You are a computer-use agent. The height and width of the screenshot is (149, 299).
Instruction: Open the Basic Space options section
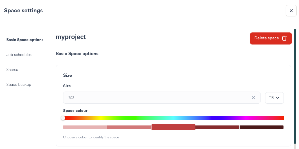click(25, 40)
